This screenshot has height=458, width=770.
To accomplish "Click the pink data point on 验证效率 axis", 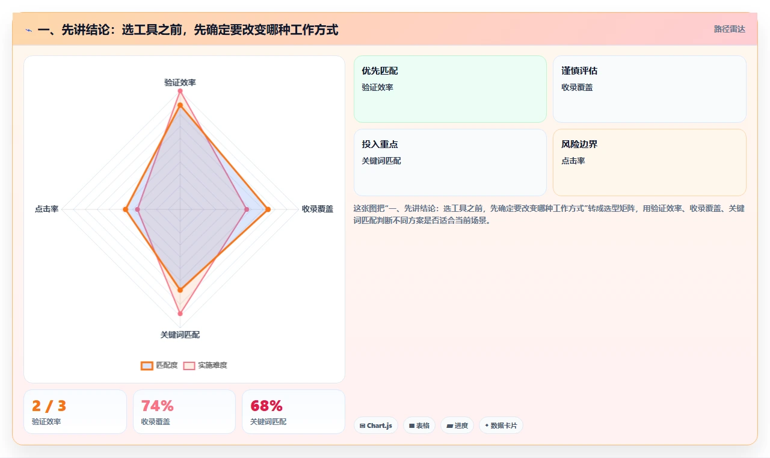I will [180, 91].
